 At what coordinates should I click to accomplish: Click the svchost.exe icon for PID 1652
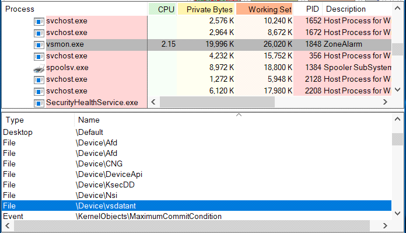pyautogui.click(x=39, y=22)
